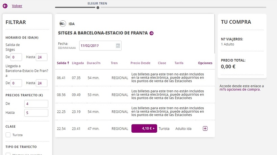Click the Salida sort arrow header
The width and height of the screenshot is (277, 155).
[63, 63]
